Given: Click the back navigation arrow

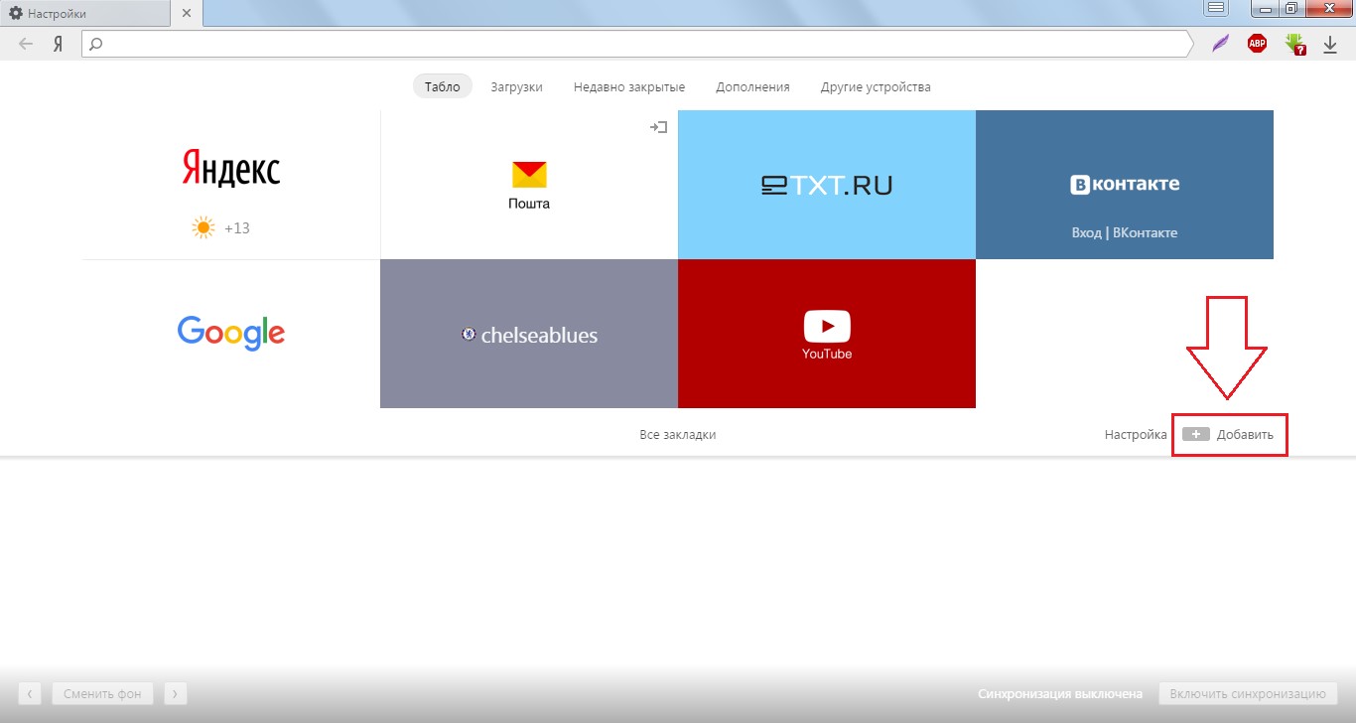Looking at the screenshot, I should (26, 44).
